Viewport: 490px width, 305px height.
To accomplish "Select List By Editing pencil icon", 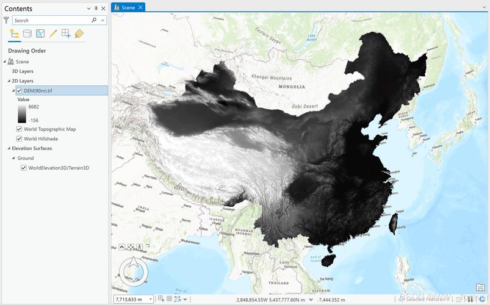I will pyautogui.click(x=53, y=34).
